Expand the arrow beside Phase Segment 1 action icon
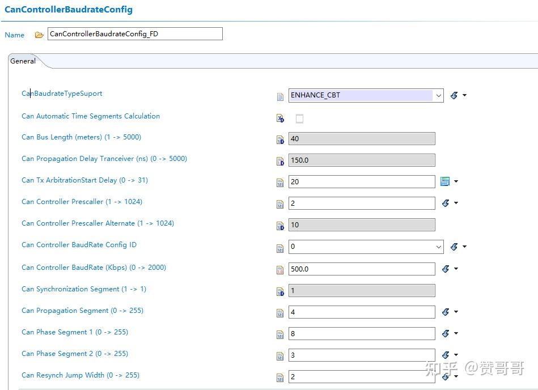This screenshot has width=538, height=390. click(x=456, y=333)
